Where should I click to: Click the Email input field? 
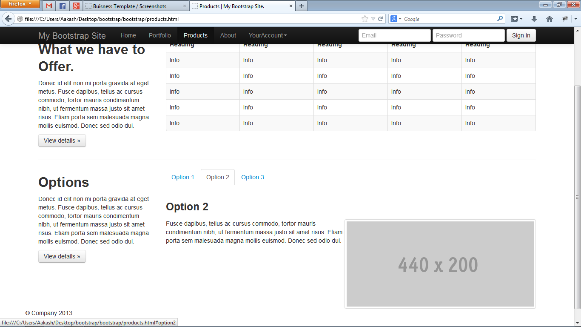394,35
